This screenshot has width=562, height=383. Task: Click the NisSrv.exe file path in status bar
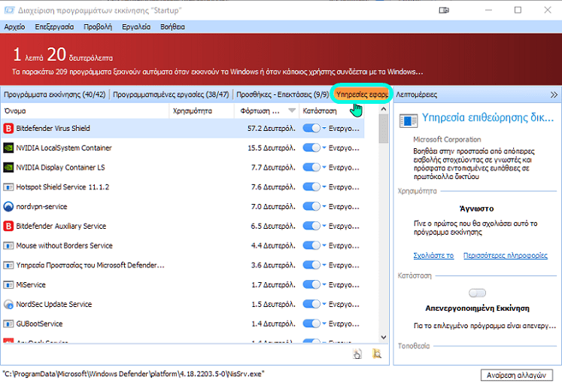pos(133,374)
